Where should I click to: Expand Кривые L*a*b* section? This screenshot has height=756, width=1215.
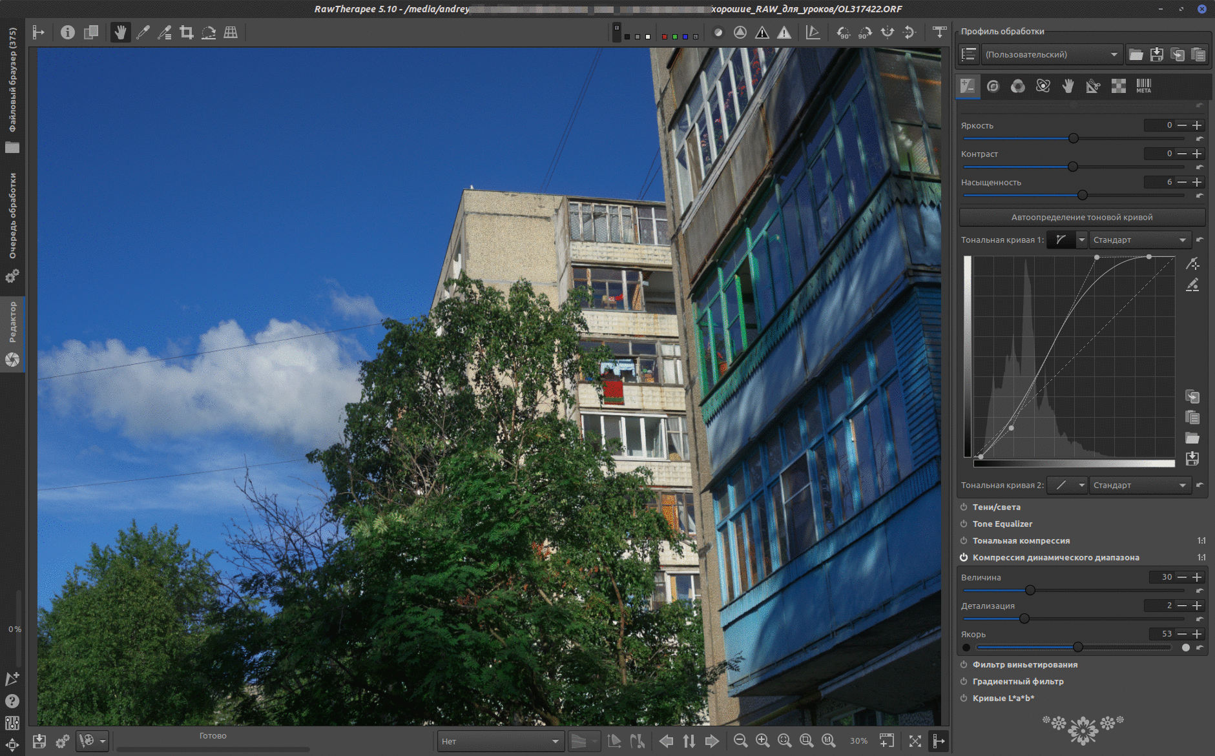(x=1003, y=699)
